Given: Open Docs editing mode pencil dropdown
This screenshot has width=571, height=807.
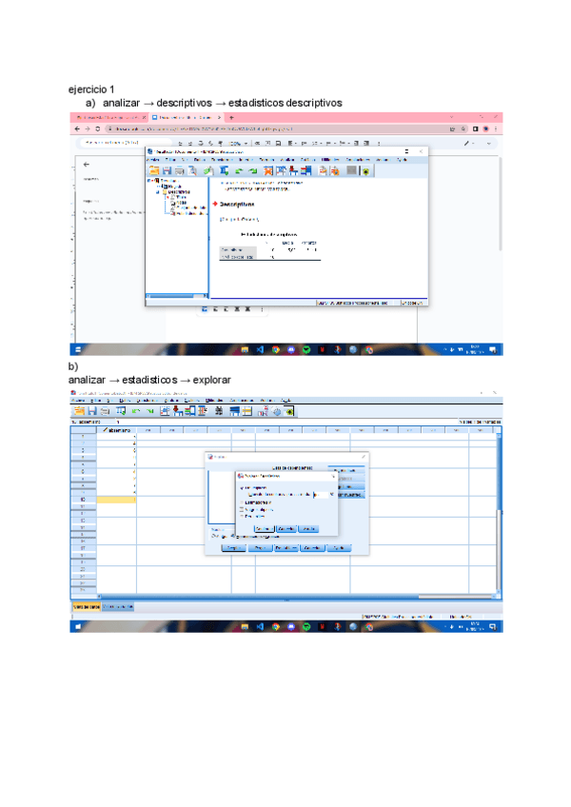Looking at the screenshot, I should [469, 144].
